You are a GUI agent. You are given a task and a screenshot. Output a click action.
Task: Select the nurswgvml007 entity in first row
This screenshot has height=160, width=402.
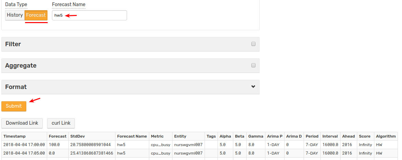[189, 145]
